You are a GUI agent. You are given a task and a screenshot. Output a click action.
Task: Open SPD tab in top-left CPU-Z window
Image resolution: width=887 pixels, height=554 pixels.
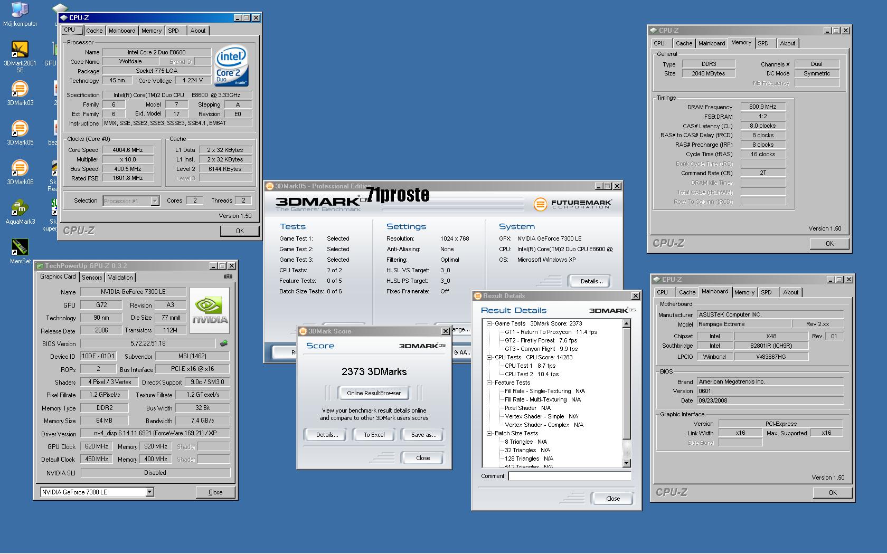[174, 31]
